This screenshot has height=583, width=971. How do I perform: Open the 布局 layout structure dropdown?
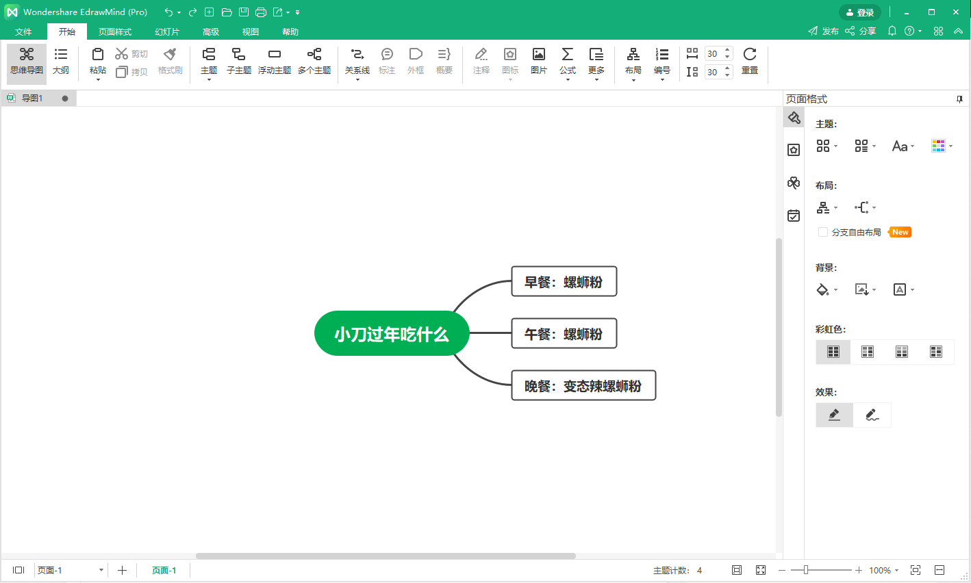[827, 207]
